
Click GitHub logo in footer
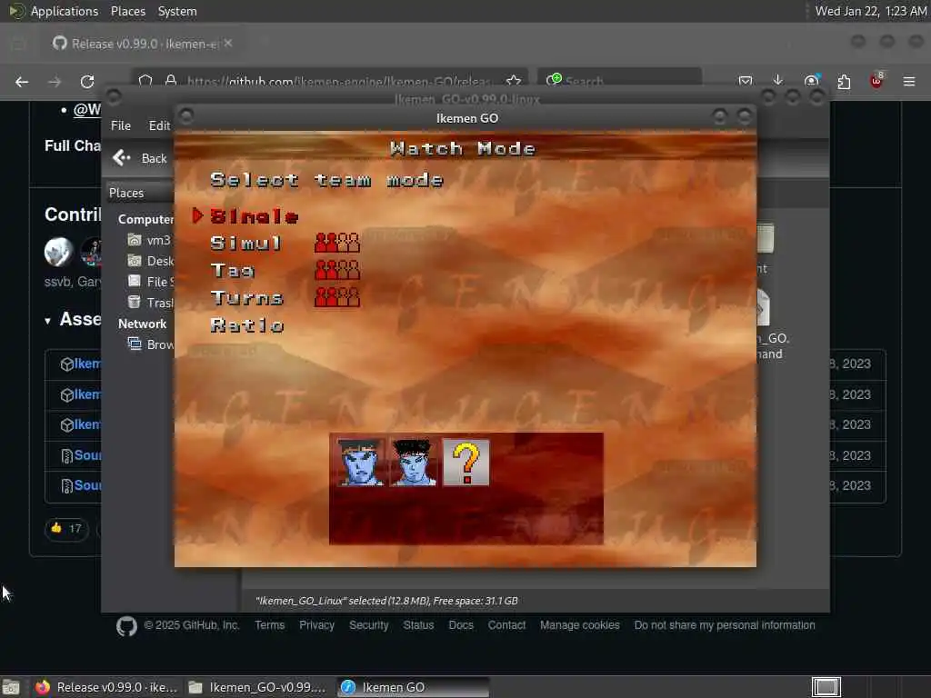126,626
